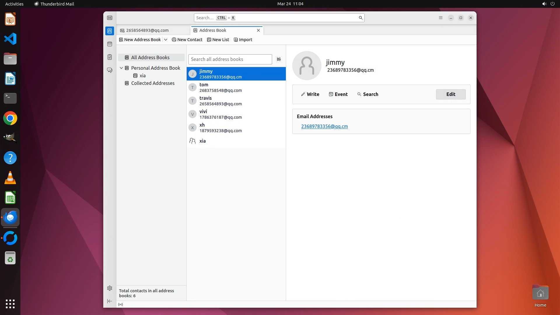Click the Import toolbar button
This screenshot has width=560, height=315.
[243, 40]
